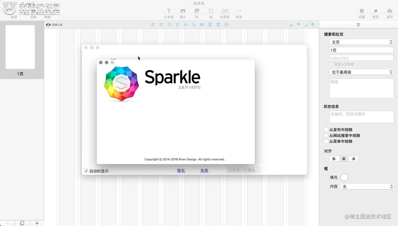Add a new page with plus button
Viewport: 398px width, 226px height.
[x=37, y=223]
